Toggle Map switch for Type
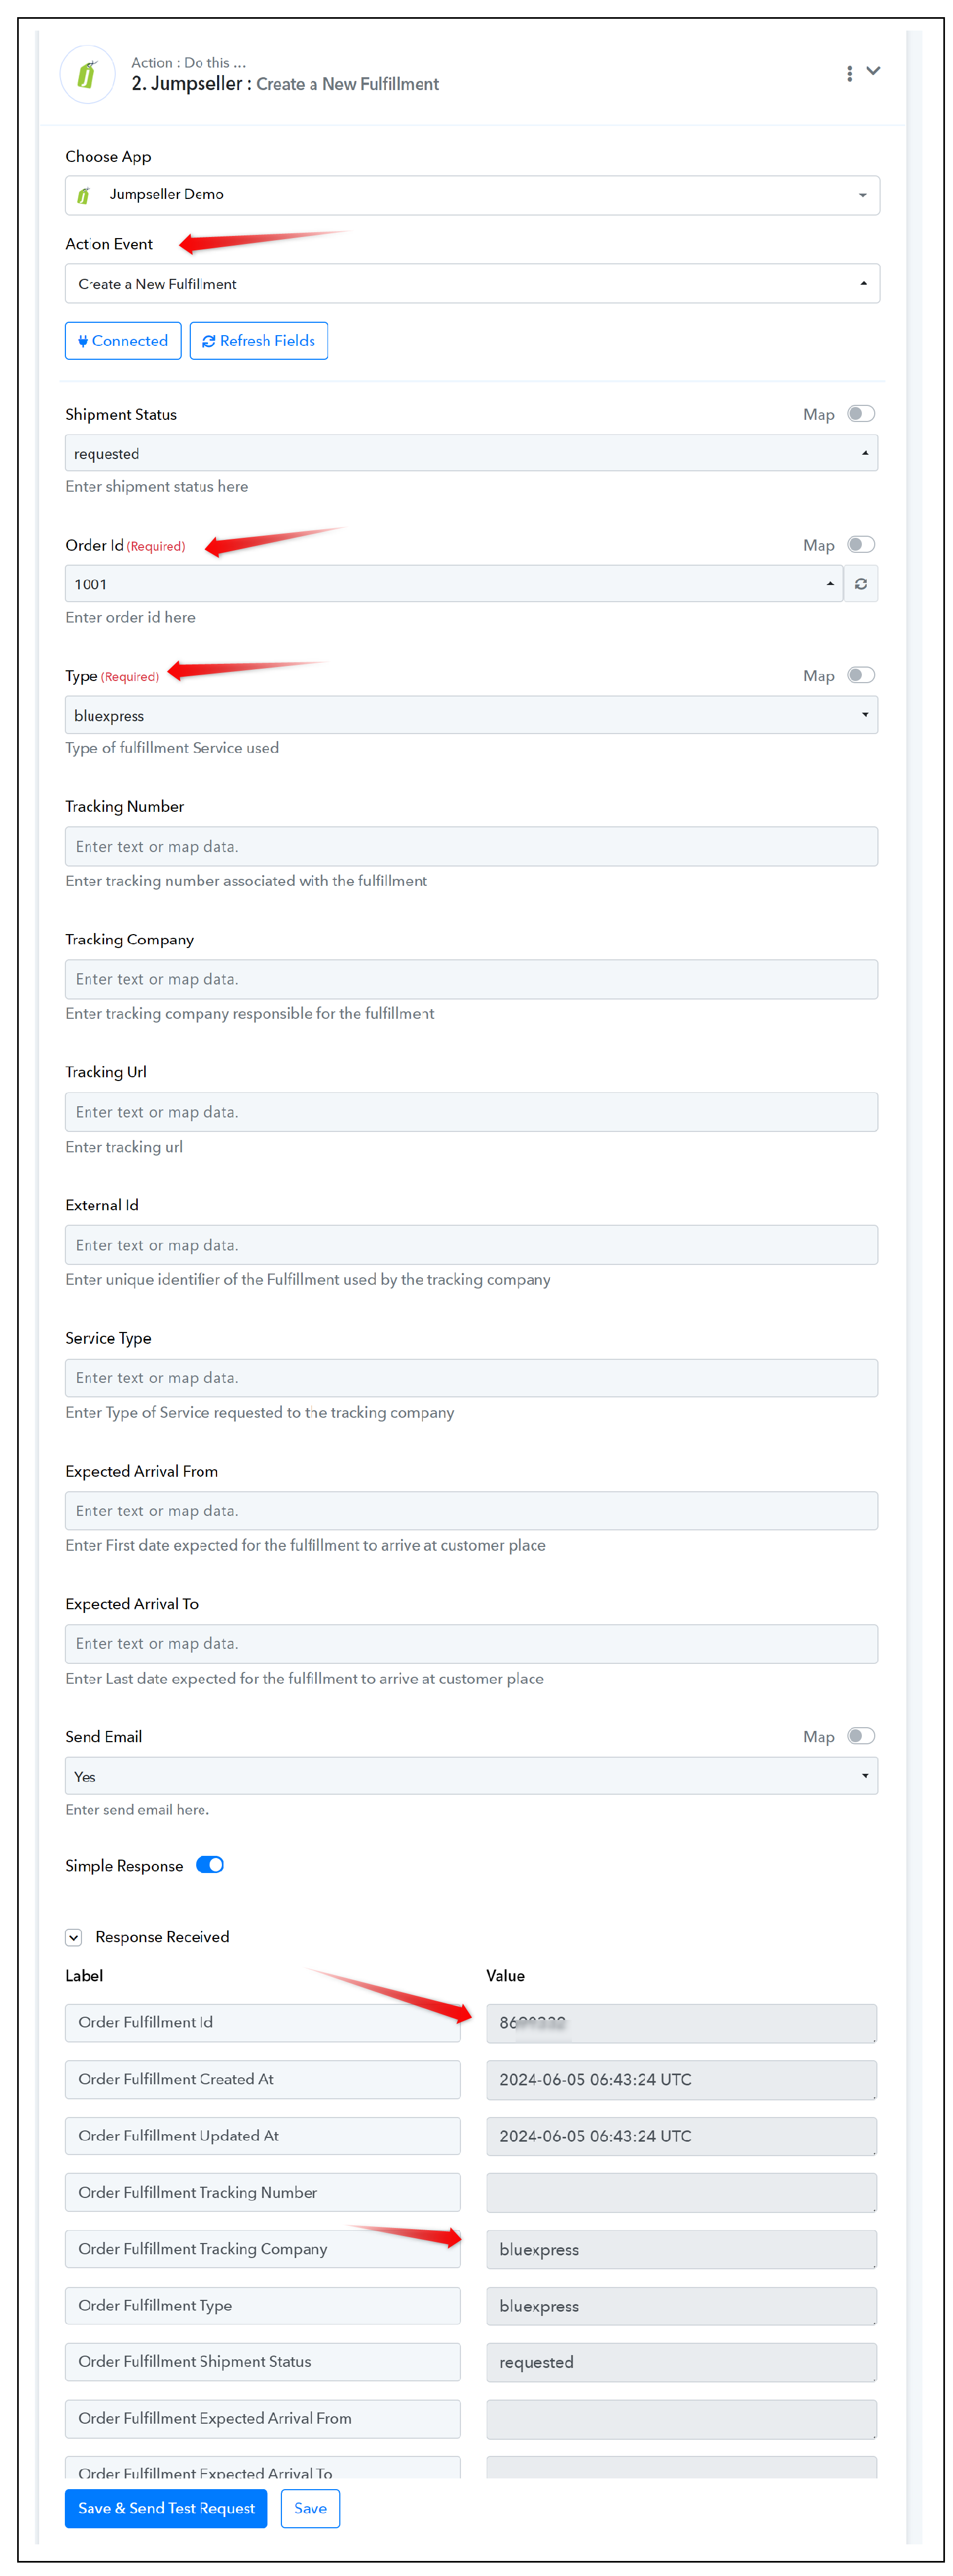The width and height of the screenshot is (953, 2576). [x=861, y=676]
